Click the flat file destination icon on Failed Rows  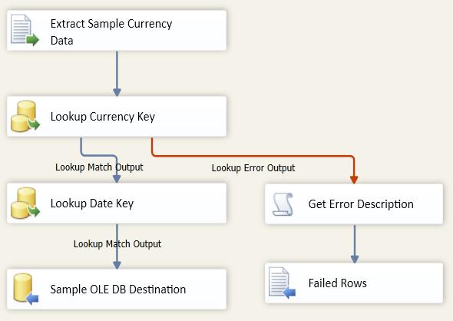pyautogui.click(x=283, y=283)
